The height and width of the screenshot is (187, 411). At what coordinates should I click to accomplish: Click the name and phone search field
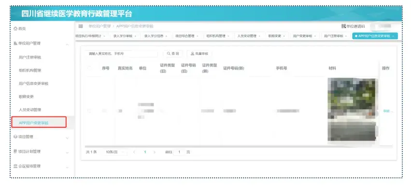tap(122, 53)
